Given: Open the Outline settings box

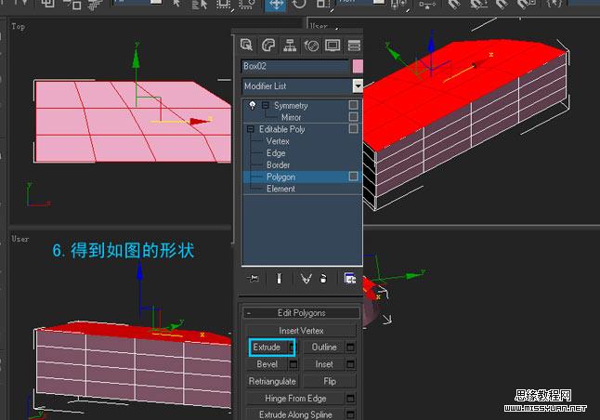Looking at the screenshot, I should 350,348.
